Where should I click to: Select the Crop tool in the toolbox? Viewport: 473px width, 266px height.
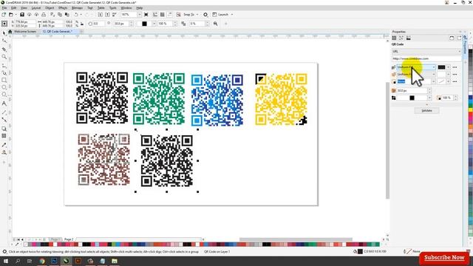tap(4, 49)
